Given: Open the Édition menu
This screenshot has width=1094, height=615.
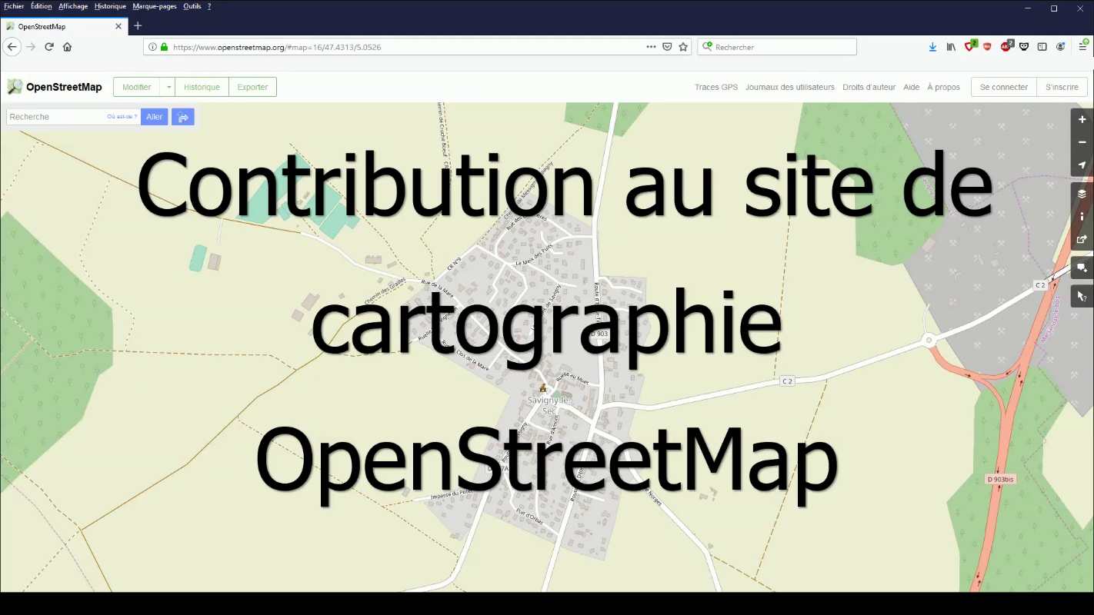Looking at the screenshot, I should pos(42,6).
